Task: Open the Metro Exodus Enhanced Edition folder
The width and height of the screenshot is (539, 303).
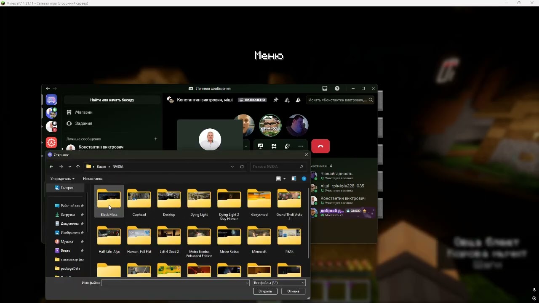Action: point(199,241)
